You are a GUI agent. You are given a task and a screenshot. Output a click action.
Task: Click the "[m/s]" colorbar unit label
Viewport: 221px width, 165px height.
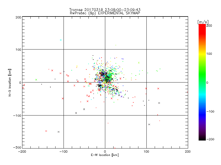point(203,22)
